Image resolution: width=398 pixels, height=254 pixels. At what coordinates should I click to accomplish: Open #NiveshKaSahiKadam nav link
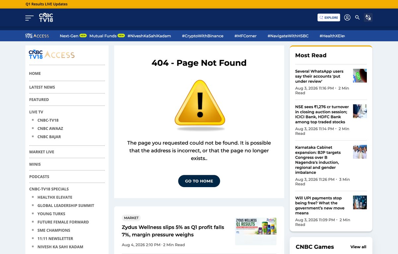[x=149, y=36]
